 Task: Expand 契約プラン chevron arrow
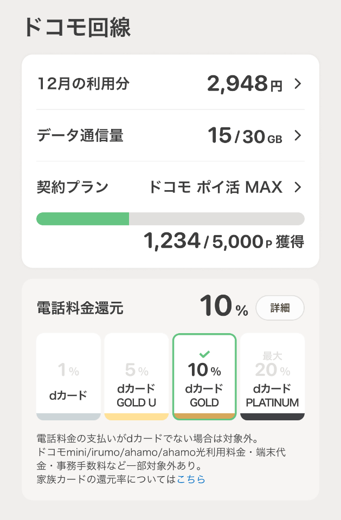297,187
